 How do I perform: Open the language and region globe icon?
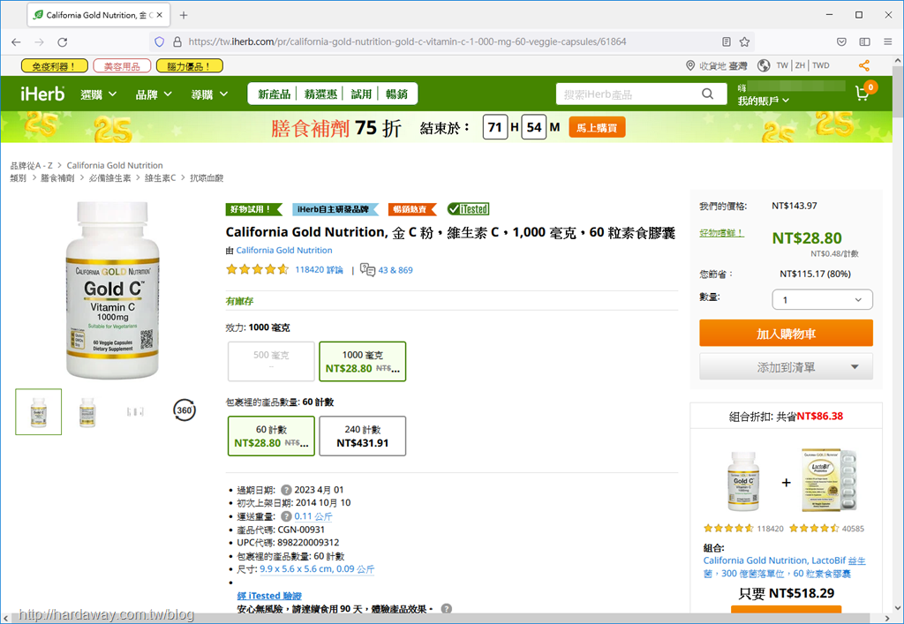[764, 65]
